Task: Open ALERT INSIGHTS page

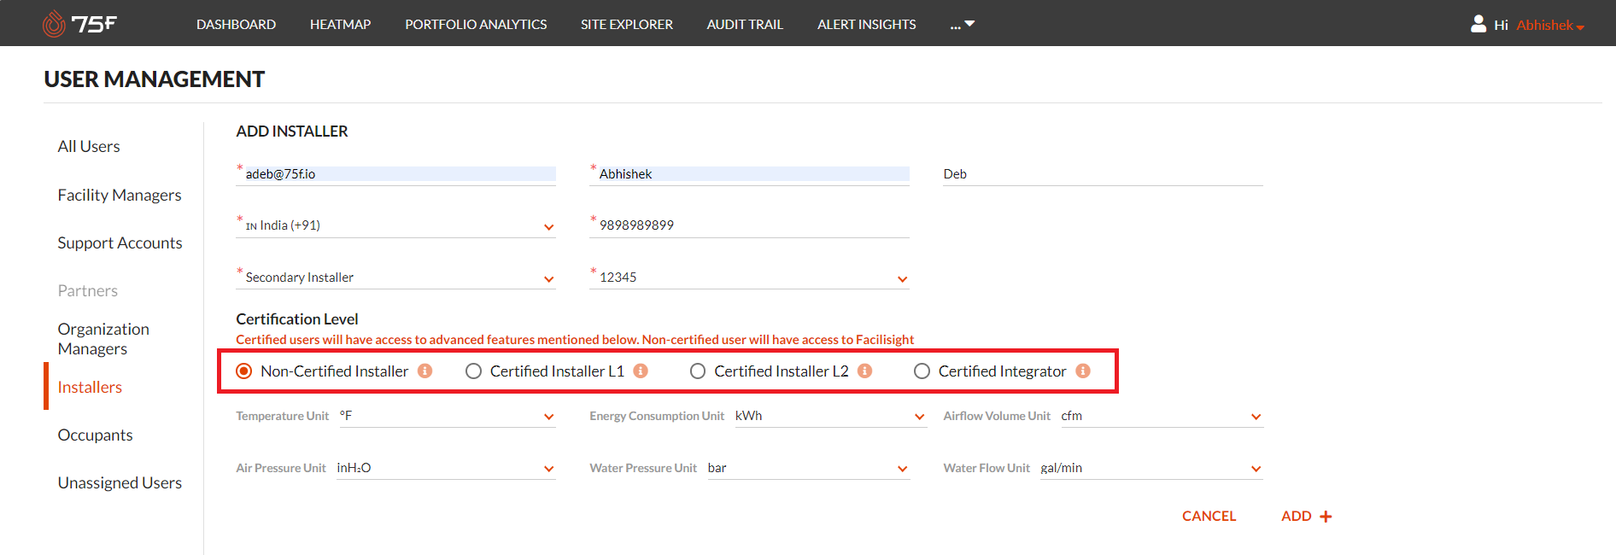Action: point(866,25)
